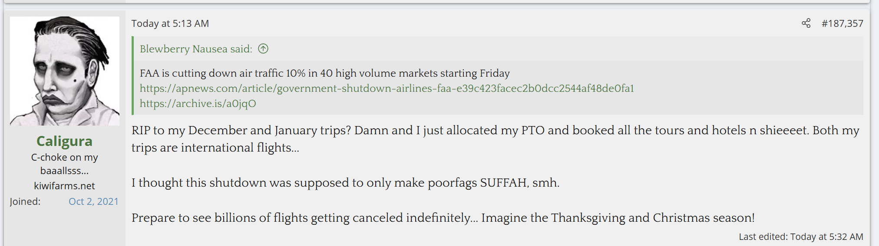
Task: Click the share post icon
Action: (x=806, y=23)
